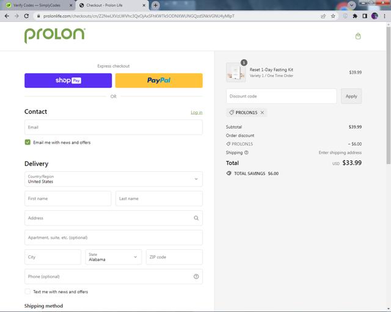The width and height of the screenshot is (391, 312).
Task: Click the Enter shipping address text
Action: tap(340, 152)
